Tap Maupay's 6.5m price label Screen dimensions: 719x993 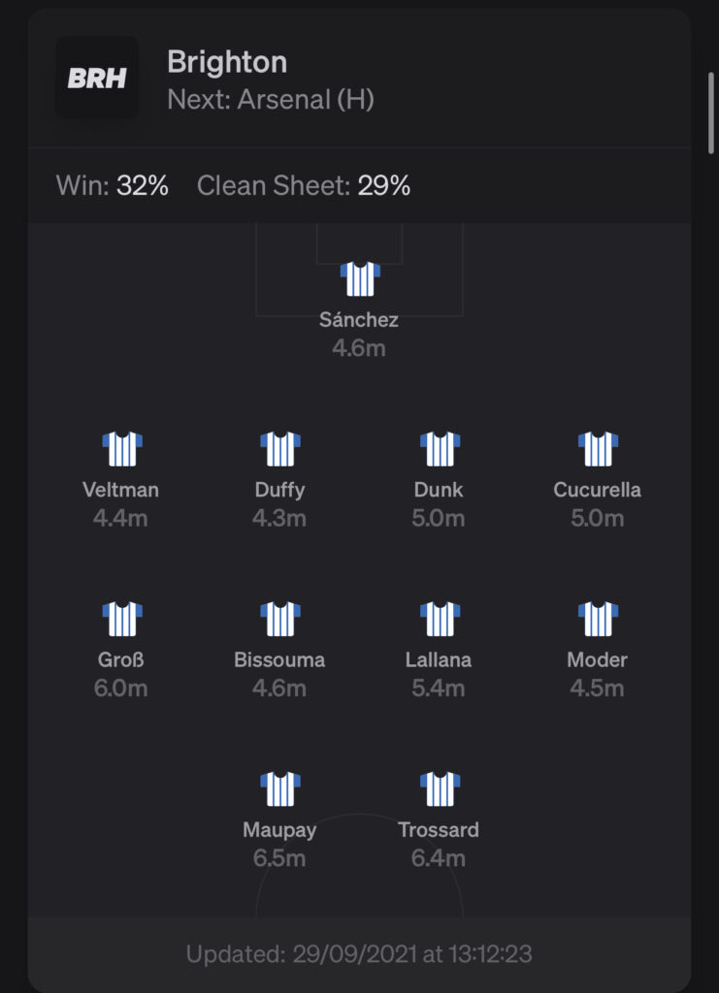click(279, 858)
